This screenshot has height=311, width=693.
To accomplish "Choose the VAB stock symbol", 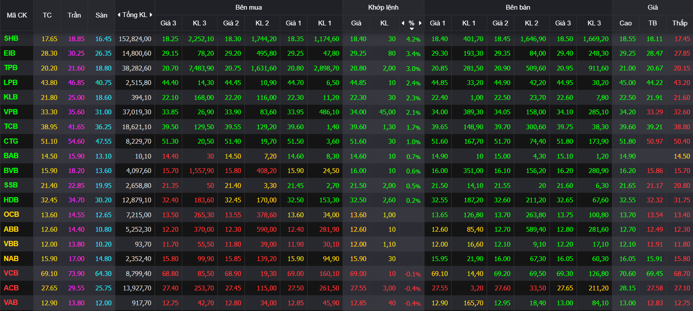I will [11, 303].
